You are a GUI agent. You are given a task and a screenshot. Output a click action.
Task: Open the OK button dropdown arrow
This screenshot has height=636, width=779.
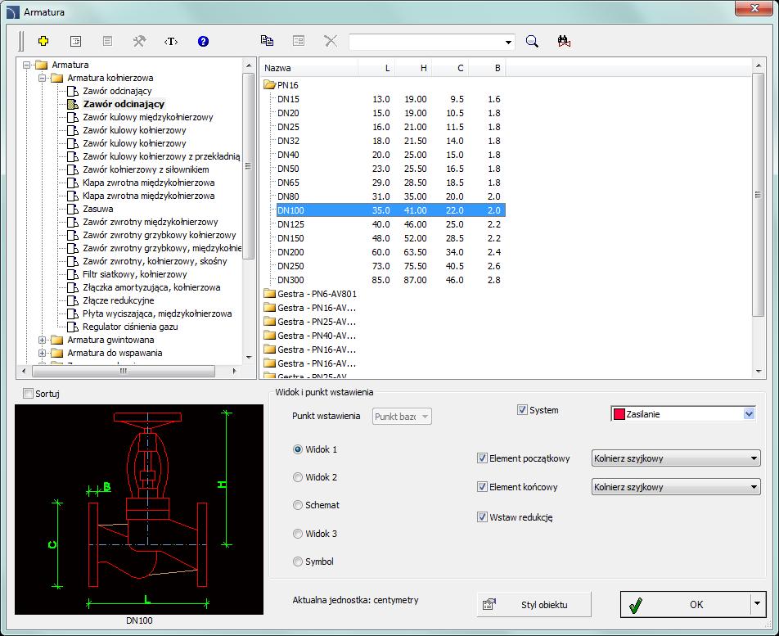point(757,604)
